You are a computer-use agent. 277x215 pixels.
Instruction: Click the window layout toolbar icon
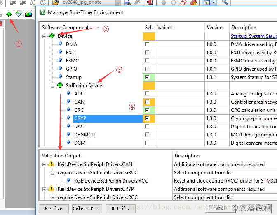[207, 2]
